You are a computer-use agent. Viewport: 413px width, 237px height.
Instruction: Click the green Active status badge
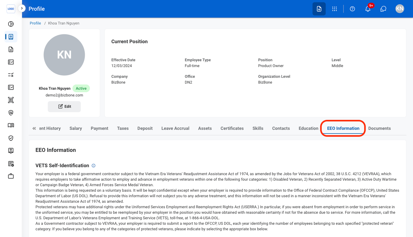tap(81, 88)
